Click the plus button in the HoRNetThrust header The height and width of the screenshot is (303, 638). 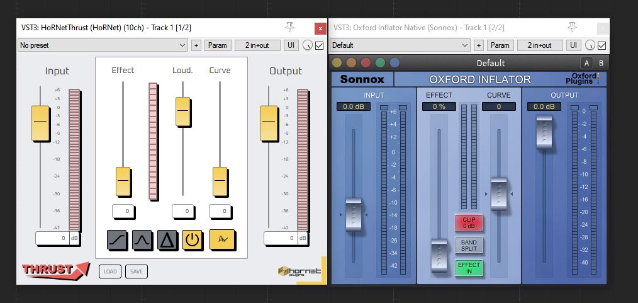pyautogui.click(x=196, y=45)
